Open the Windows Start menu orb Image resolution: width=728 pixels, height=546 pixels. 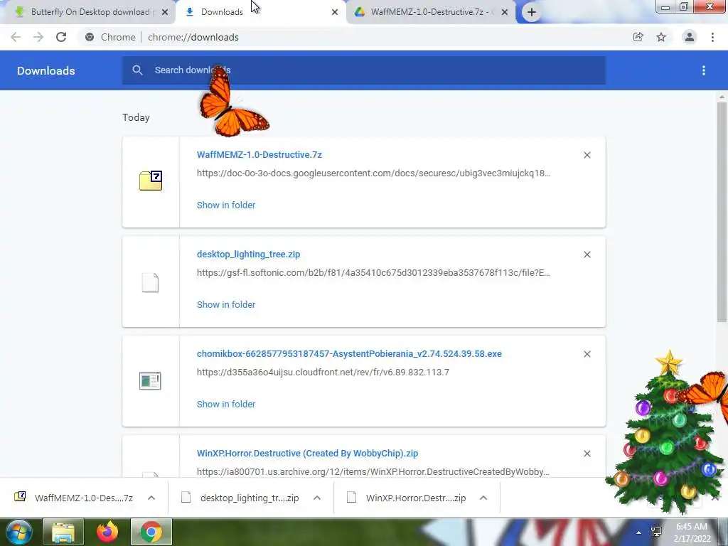[18, 532]
